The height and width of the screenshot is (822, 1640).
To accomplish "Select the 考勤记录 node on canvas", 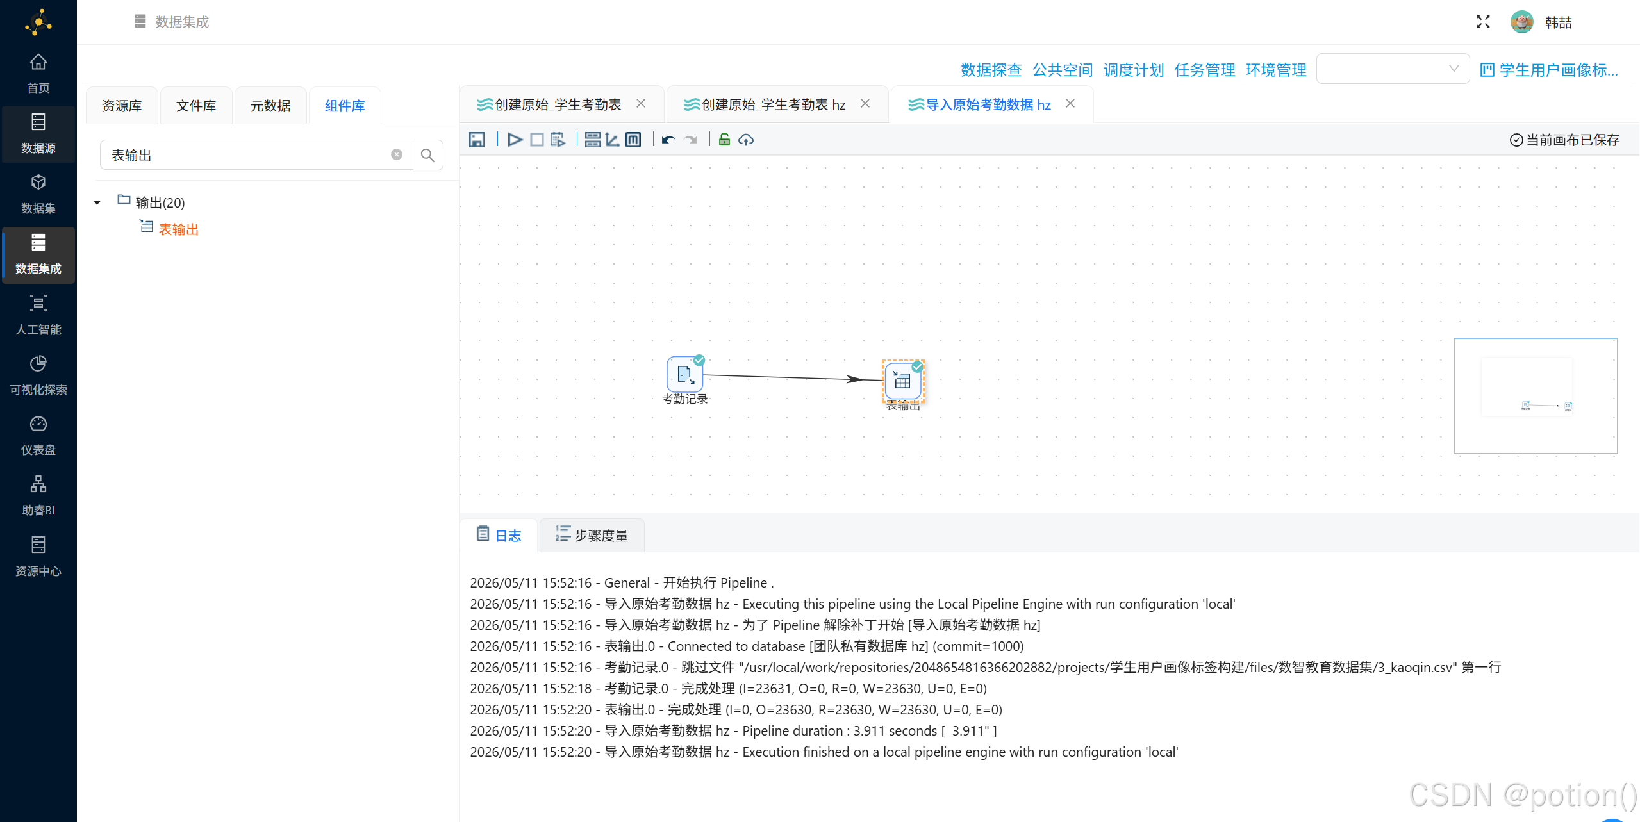I will 685,374.
